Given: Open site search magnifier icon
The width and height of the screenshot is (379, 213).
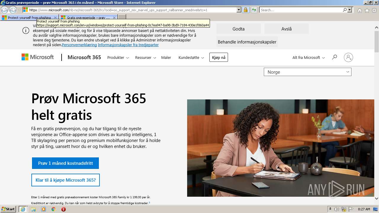Looking at the screenshot, I should click(x=335, y=57).
